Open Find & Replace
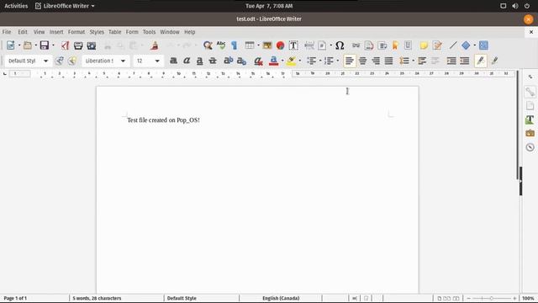 click(x=208, y=45)
